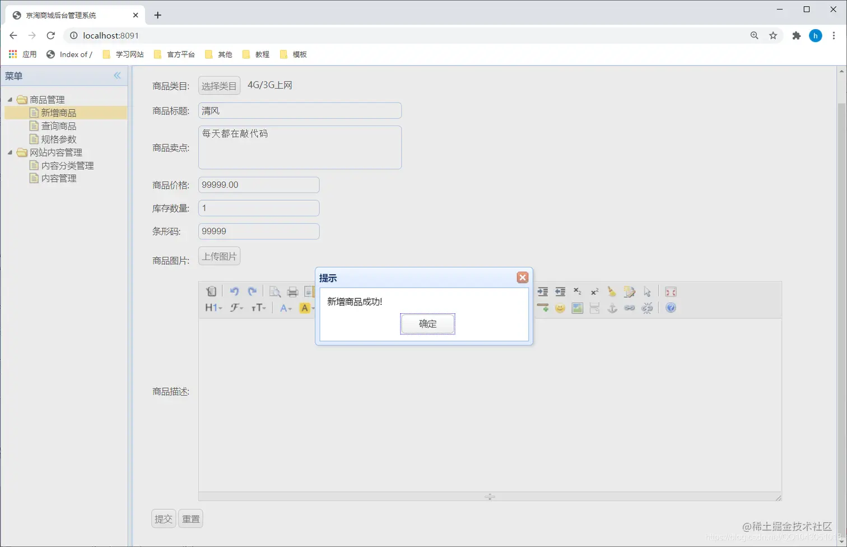The width and height of the screenshot is (847, 547).
Task: Click the increase indent icon
Action: click(x=542, y=291)
